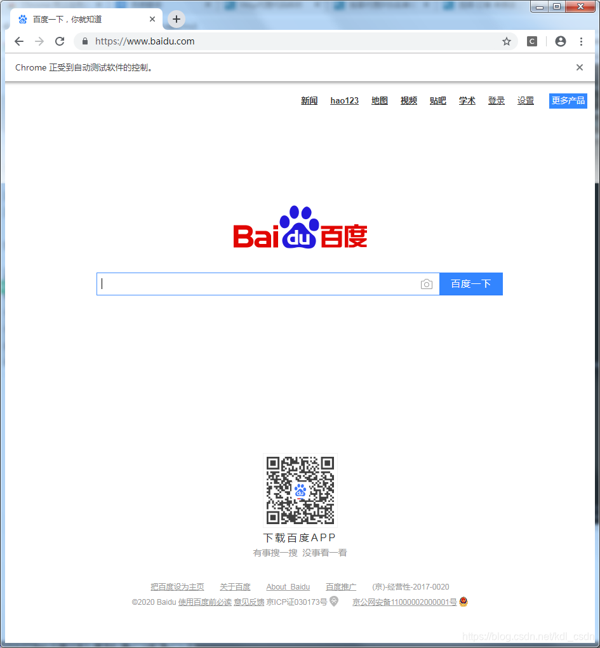This screenshot has width=600, height=648.
Task: Open the 新闻 link
Action: click(309, 101)
